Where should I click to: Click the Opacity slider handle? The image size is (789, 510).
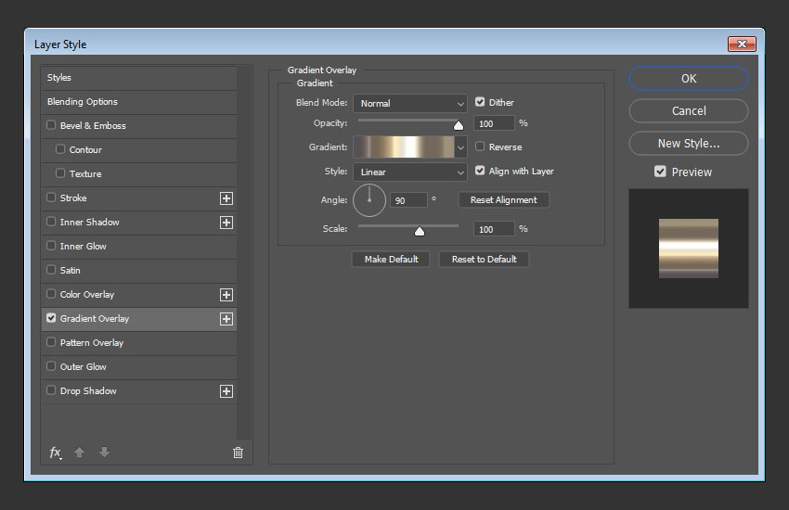[x=459, y=125]
